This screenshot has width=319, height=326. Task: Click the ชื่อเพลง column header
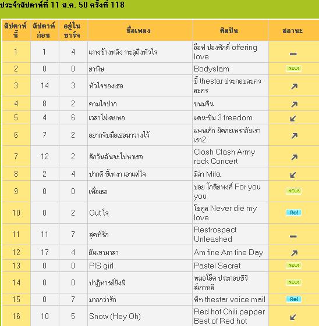[139, 31]
